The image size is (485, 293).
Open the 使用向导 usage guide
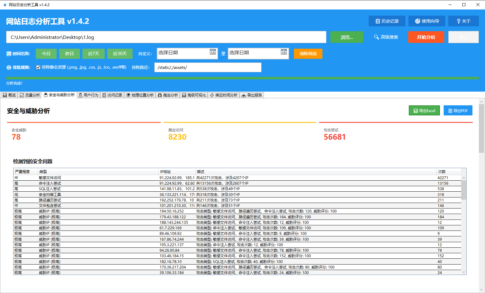click(x=427, y=21)
